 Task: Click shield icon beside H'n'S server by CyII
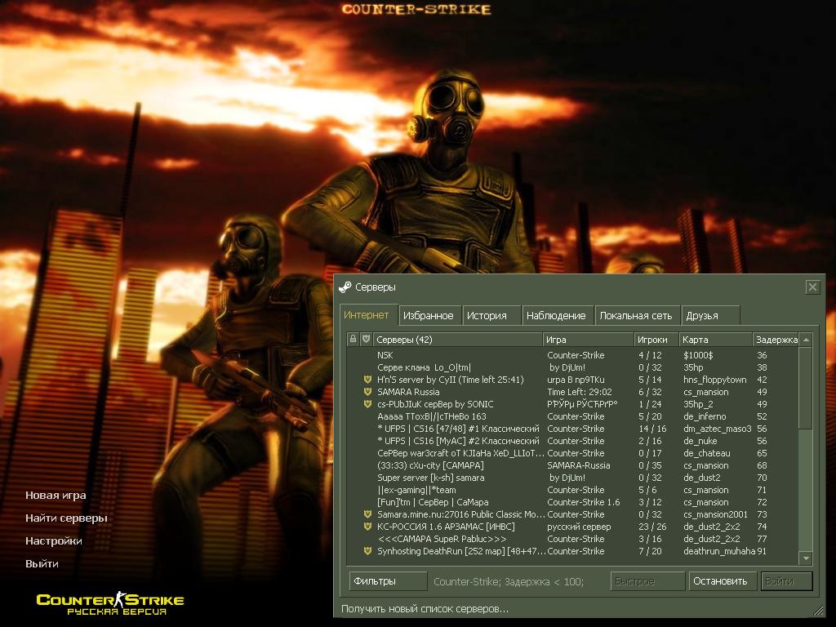pyautogui.click(x=367, y=380)
